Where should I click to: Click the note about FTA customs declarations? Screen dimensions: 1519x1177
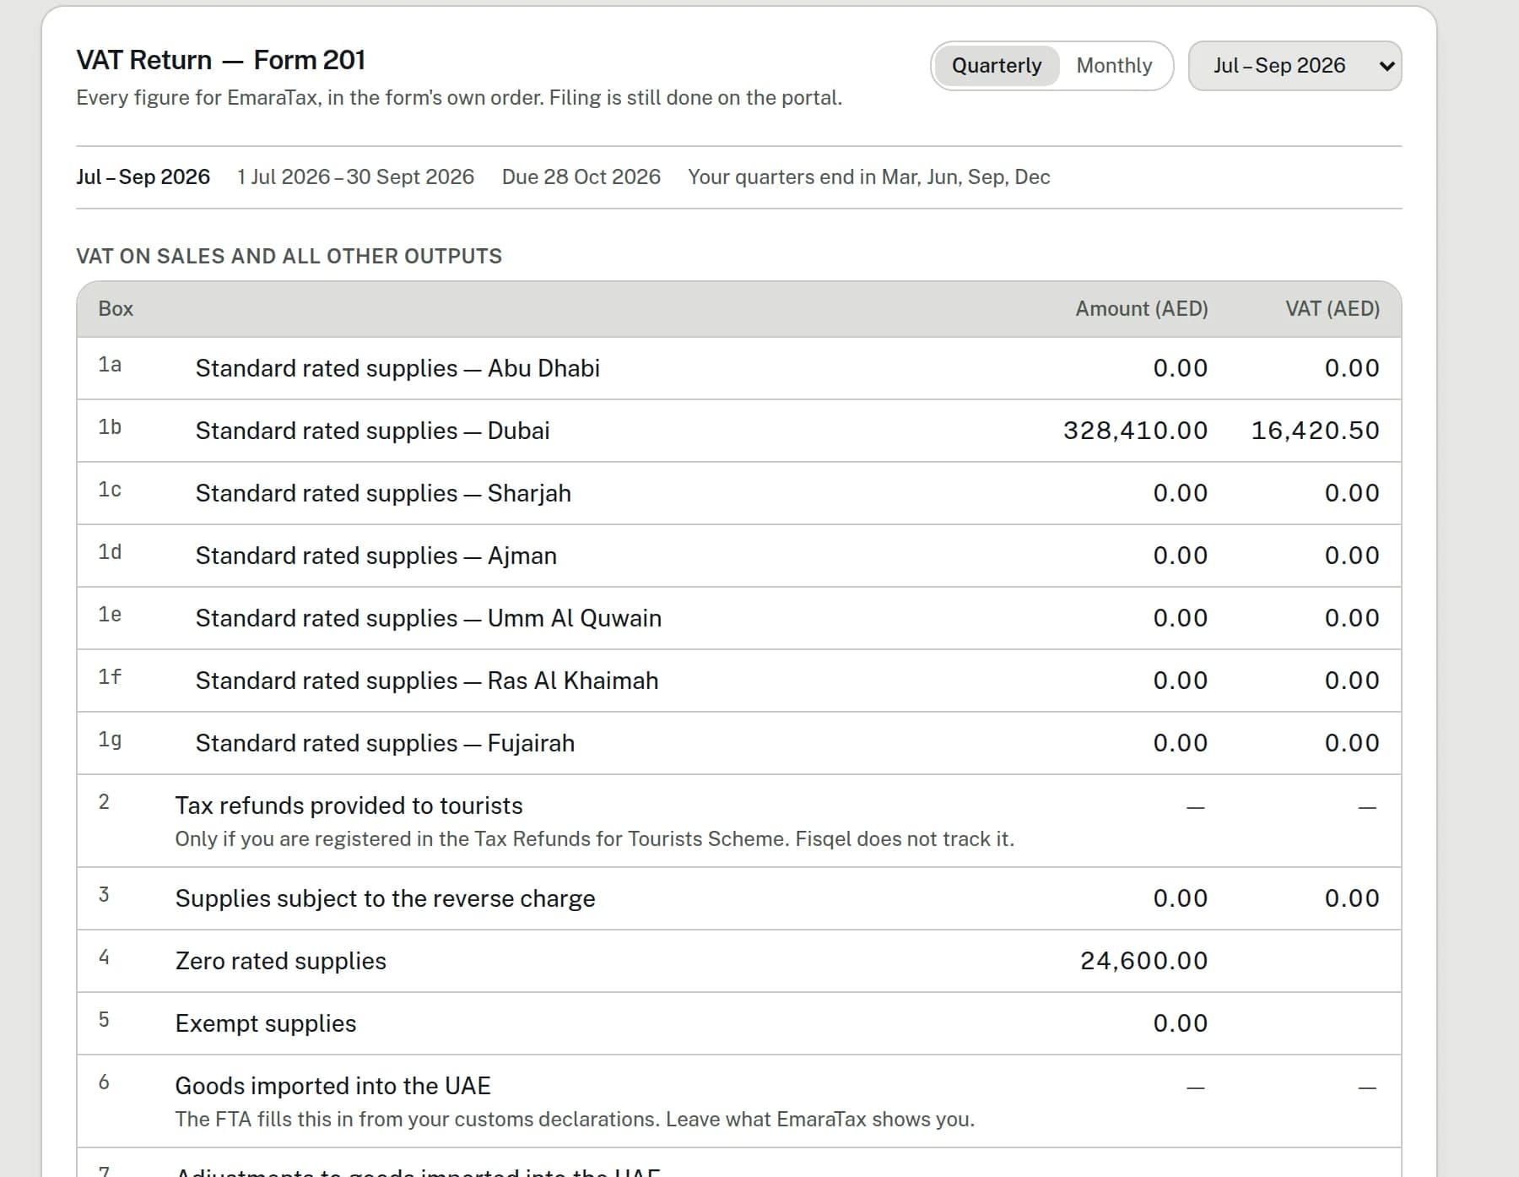pos(575,1120)
